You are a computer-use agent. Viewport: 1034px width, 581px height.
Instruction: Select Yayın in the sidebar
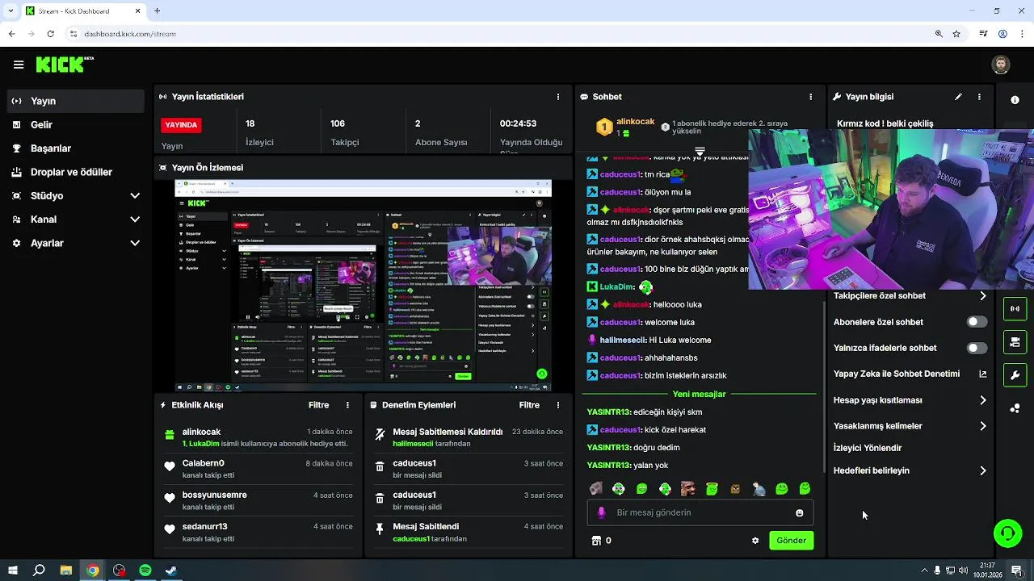(x=77, y=101)
